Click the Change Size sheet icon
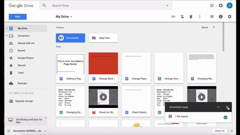Image resolution: width=240 pixels, height=135 pixels. pyautogui.click(x=159, y=79)
